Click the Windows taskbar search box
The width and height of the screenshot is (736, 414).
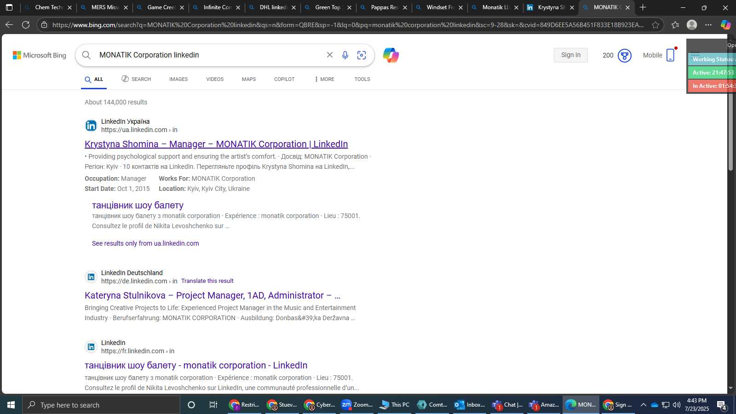point(101,405)
